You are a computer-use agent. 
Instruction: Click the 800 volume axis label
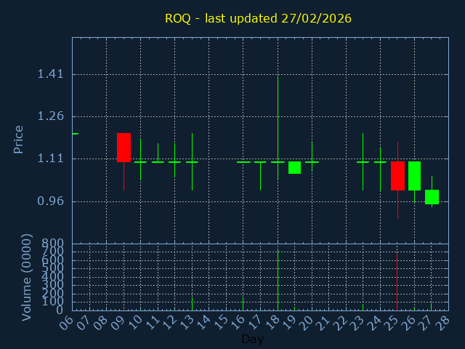(x=54, y=243)
